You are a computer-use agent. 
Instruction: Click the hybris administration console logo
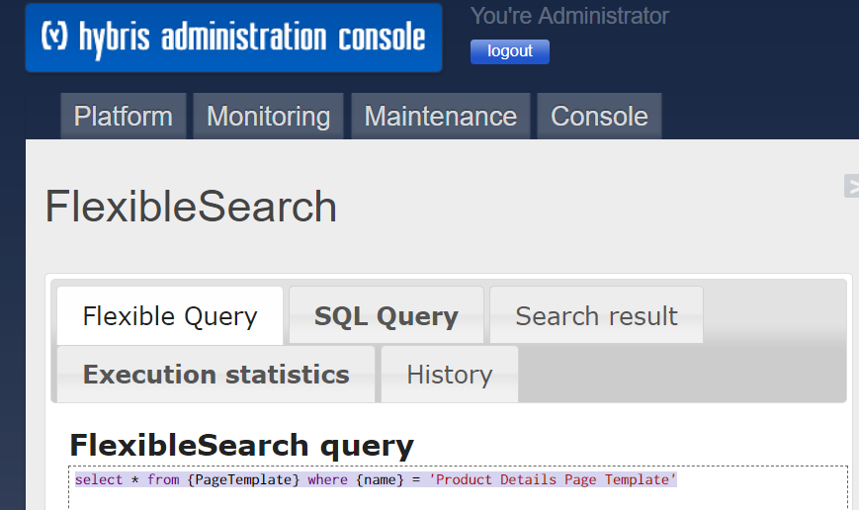[x=234, y=38]
